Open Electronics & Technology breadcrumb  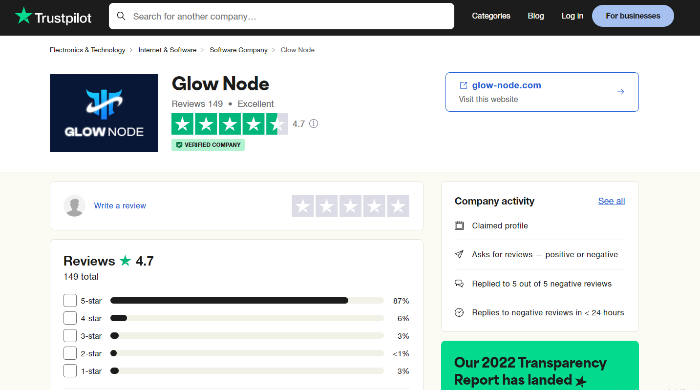[87, 50]
